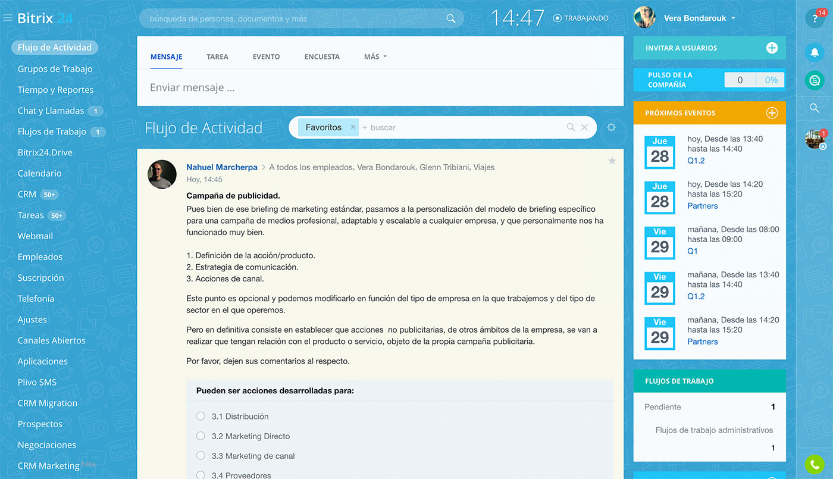Open the Trabajando status selector
The image size is (833, 479).
pyautogui.click(x=580, y=18)
